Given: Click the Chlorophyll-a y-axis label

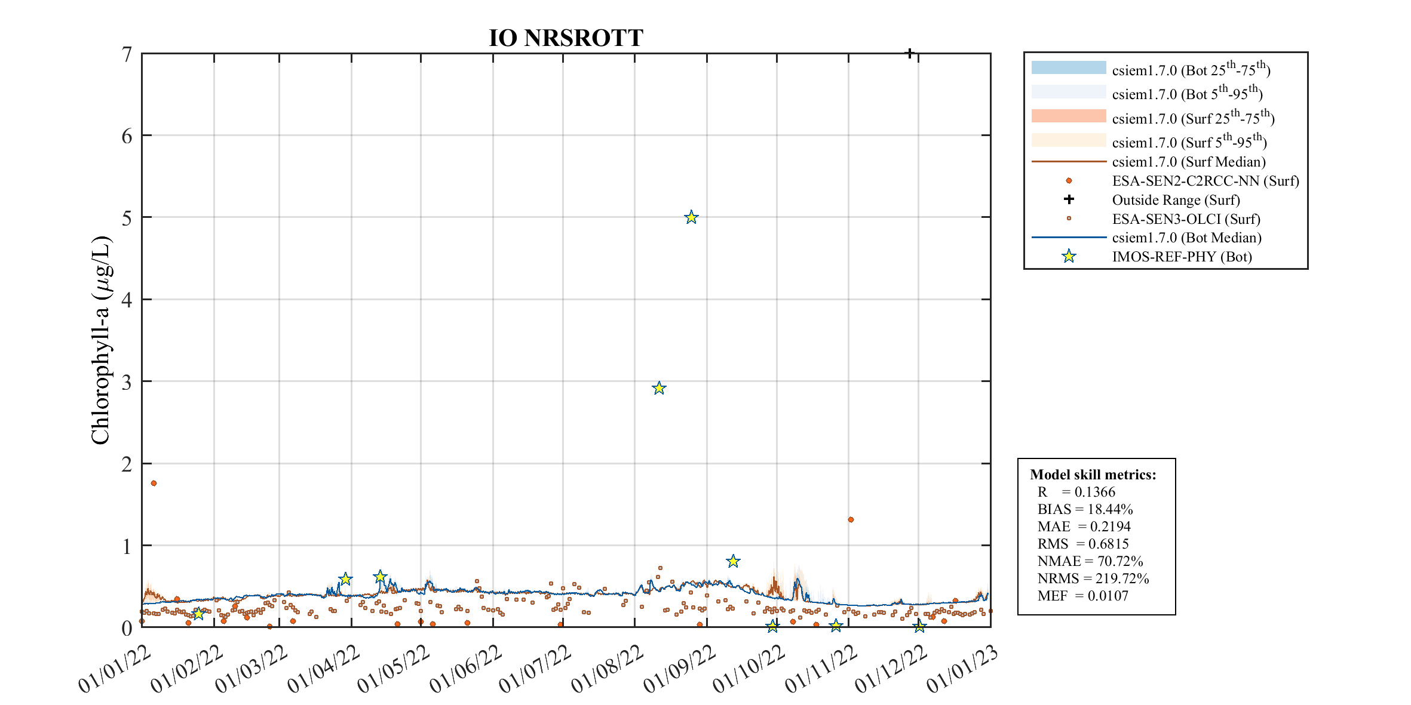Looking at the screenshot, I should tap(100, 341).
